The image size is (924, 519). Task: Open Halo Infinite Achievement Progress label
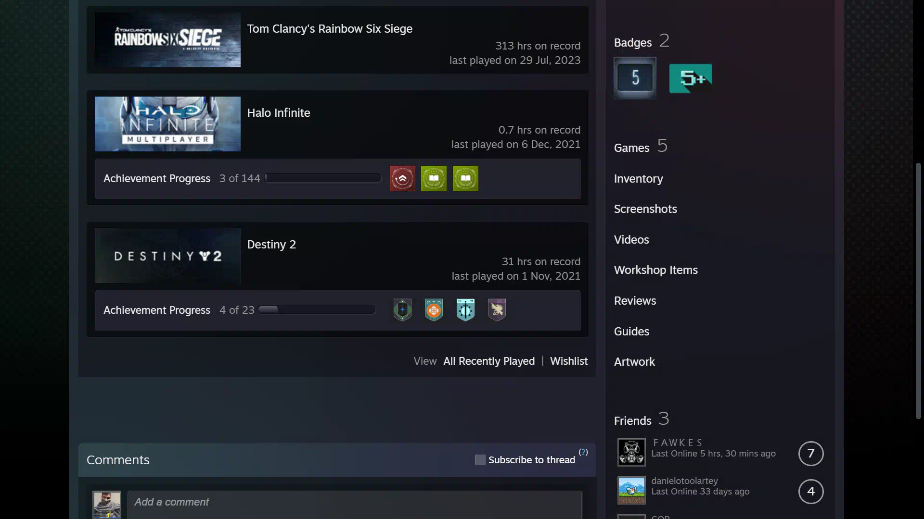pyautogui.click(x=157, y=179)
